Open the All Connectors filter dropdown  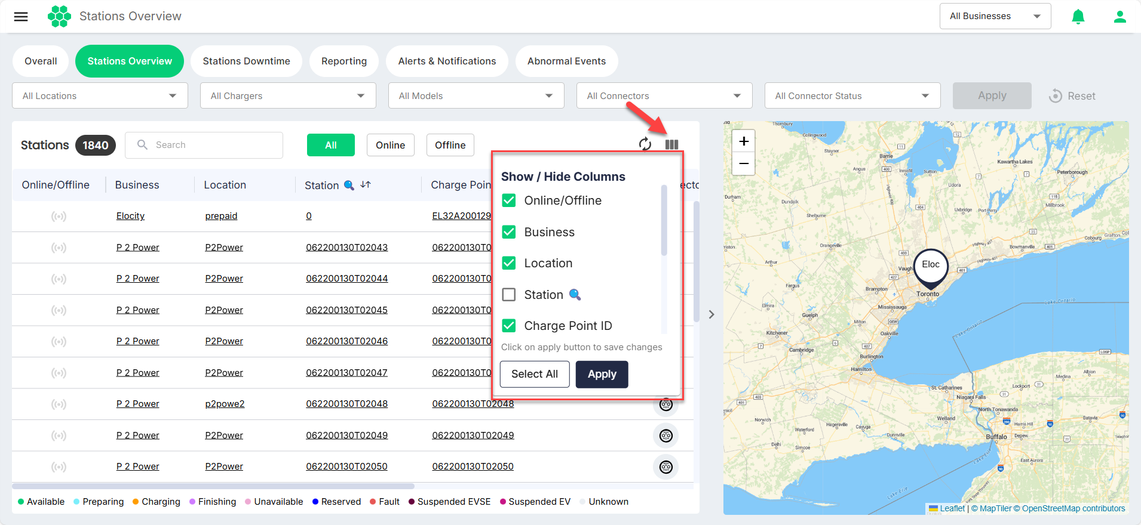664,95
